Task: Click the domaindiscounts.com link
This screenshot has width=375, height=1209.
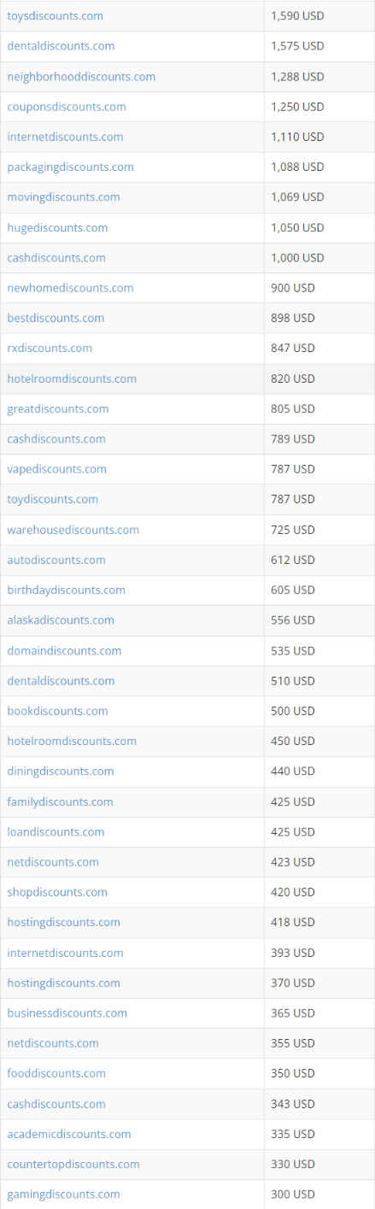Action: 64,650
